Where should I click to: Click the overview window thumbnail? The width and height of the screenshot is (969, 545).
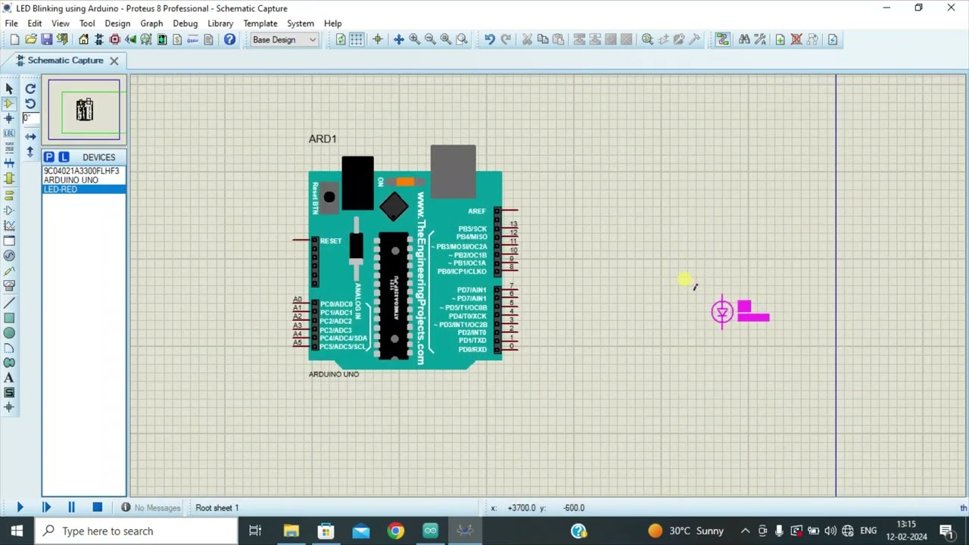84,111
